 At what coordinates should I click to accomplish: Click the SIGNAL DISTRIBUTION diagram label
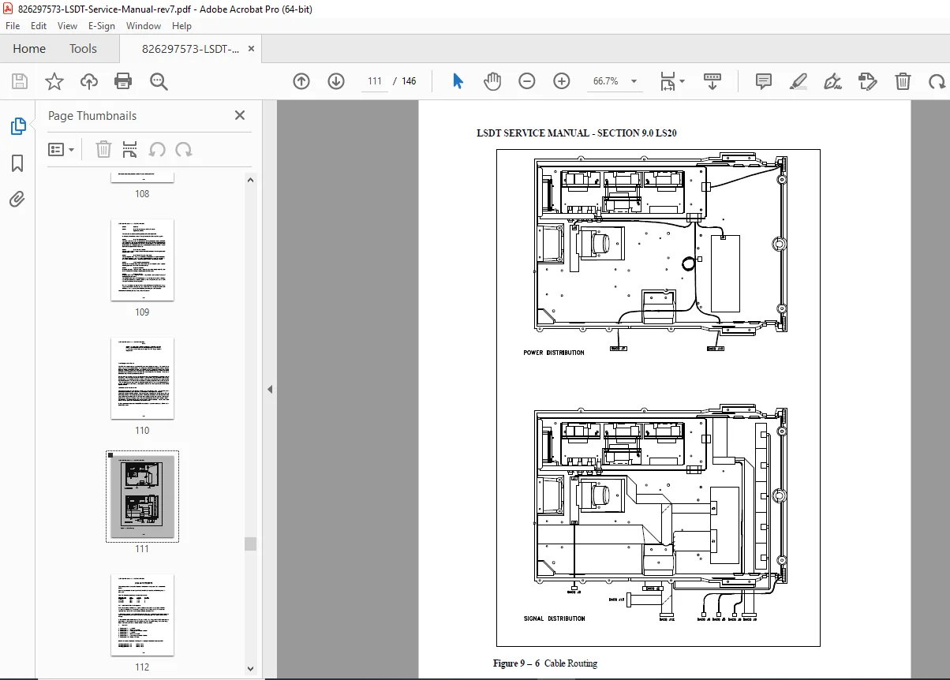click(x=555, y=618)
